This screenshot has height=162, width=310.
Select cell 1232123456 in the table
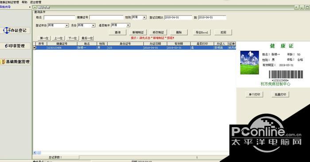tap(62, 48)
